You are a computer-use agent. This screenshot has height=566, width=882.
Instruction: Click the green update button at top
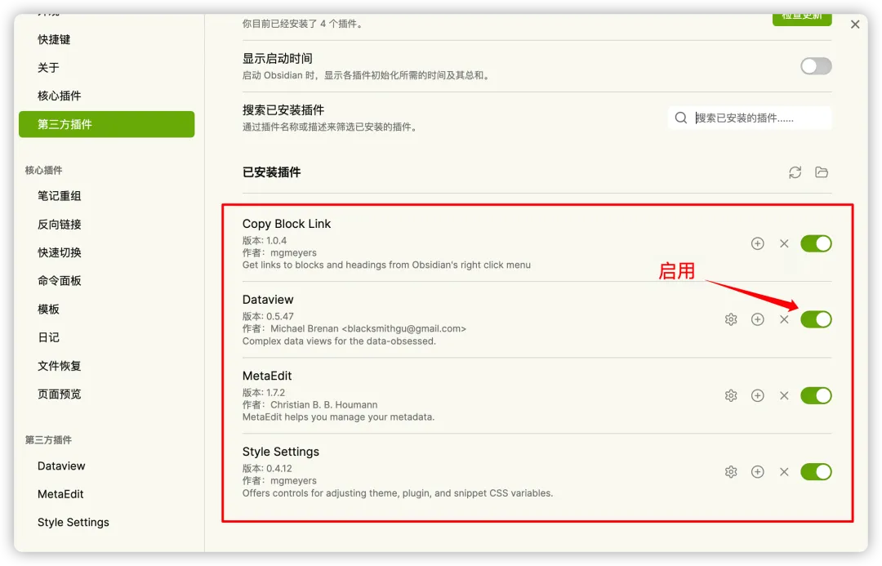pos(802,18)
